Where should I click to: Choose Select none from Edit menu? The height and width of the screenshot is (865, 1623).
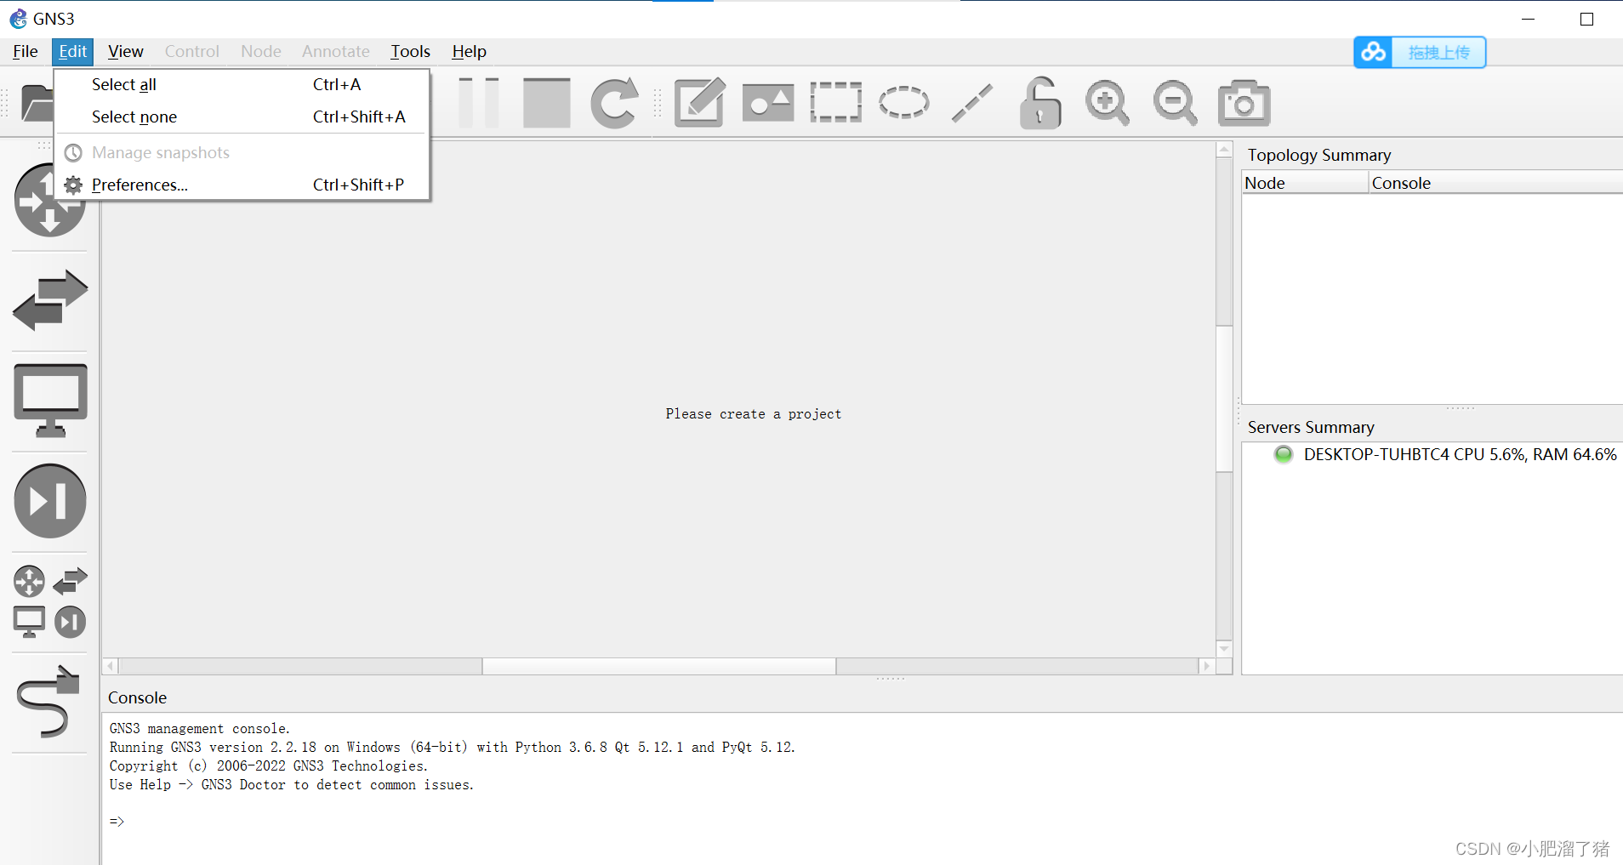coord(242,117)
